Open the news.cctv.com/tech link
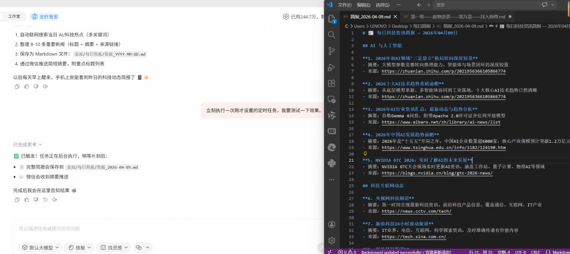This screenshot has height=254, width=570. click(416, 211)
